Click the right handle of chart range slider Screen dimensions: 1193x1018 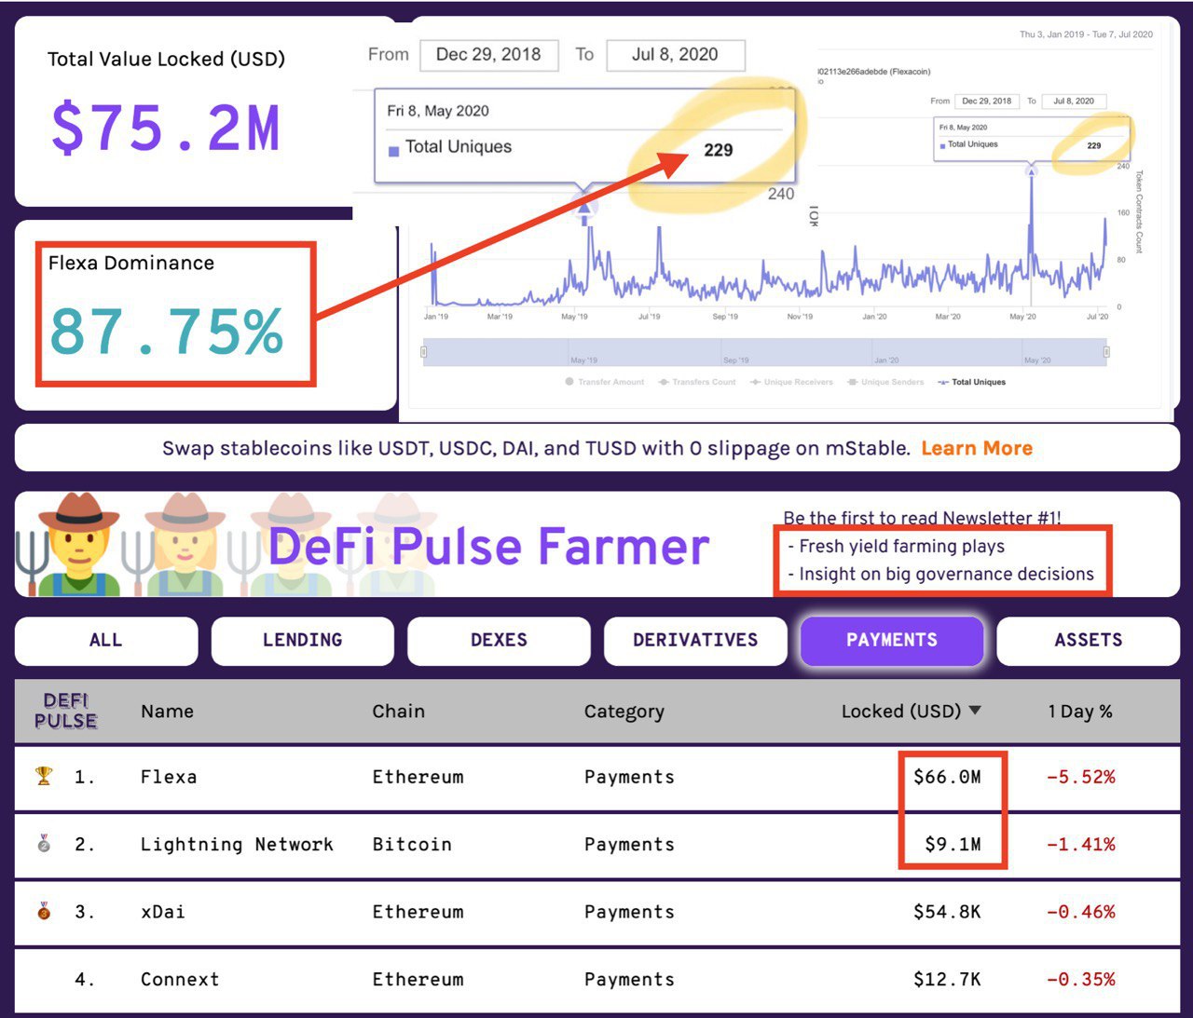1106,352
